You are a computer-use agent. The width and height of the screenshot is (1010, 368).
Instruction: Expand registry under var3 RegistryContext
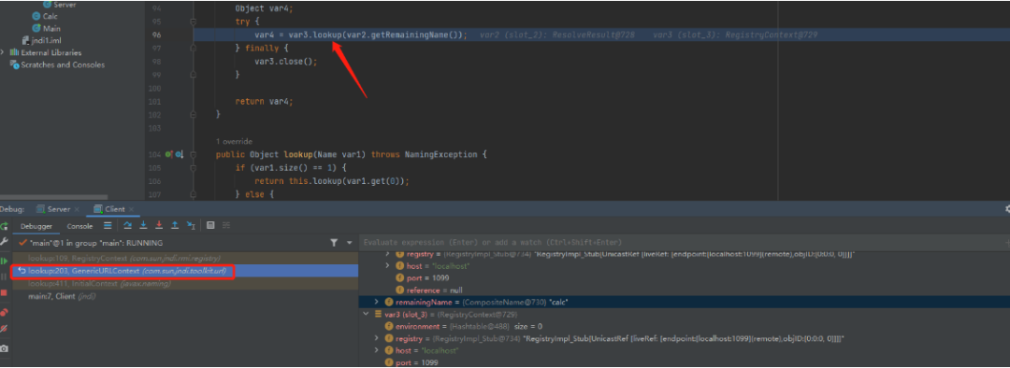click(x=377, y=338)
